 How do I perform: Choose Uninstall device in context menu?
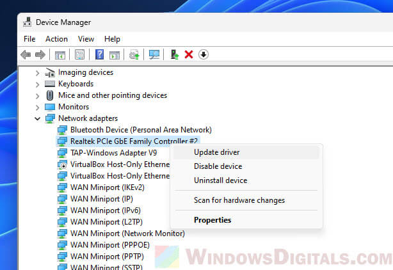pos(246,180)
